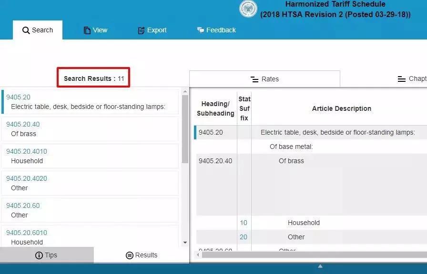Click horizontal scrollbar left arrow
This screenshot has width=427, height=274.
198,254
